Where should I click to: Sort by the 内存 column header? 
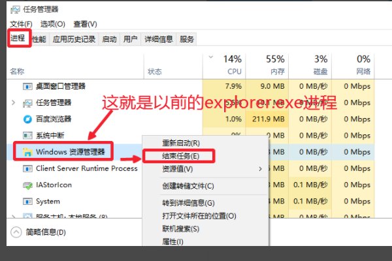tap(275, 71)
